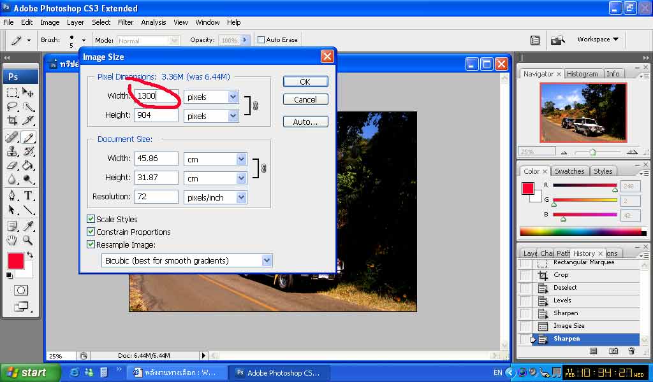Click the red foreground color swatch

(x=15, y=260)
